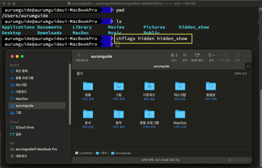262x168 pixels.
Task: Open the 문서 folder icon
Action: tap(88, 114)
